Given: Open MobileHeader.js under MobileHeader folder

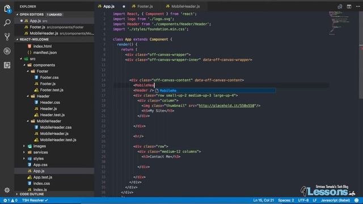Looking at the screenshot, I should [54, 134].
